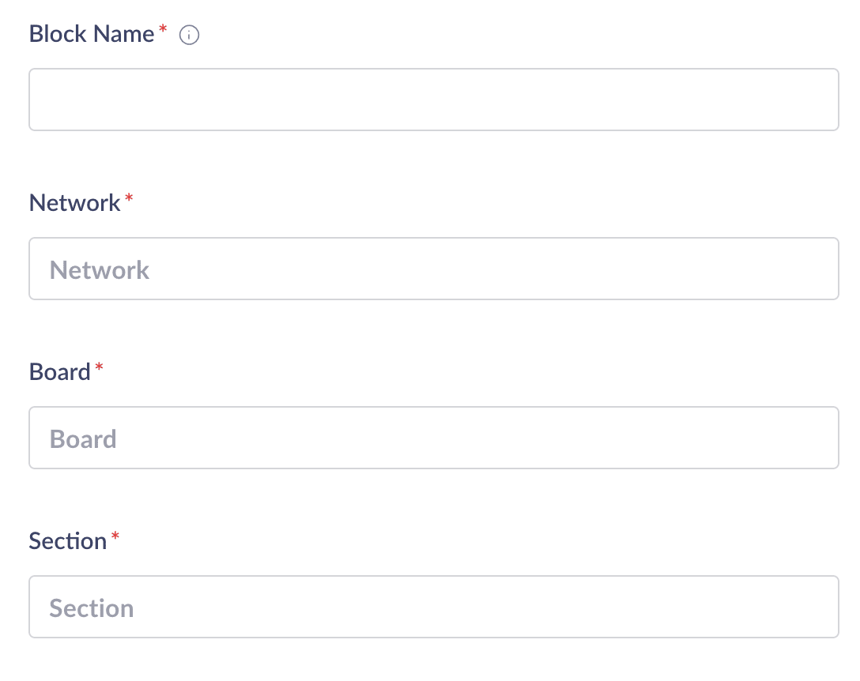Click the info icon beside Block Name

pyautogui.click(x=189, y=35)
